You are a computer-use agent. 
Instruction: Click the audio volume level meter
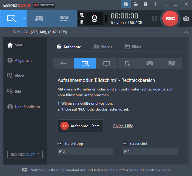(x=106, y=19)
